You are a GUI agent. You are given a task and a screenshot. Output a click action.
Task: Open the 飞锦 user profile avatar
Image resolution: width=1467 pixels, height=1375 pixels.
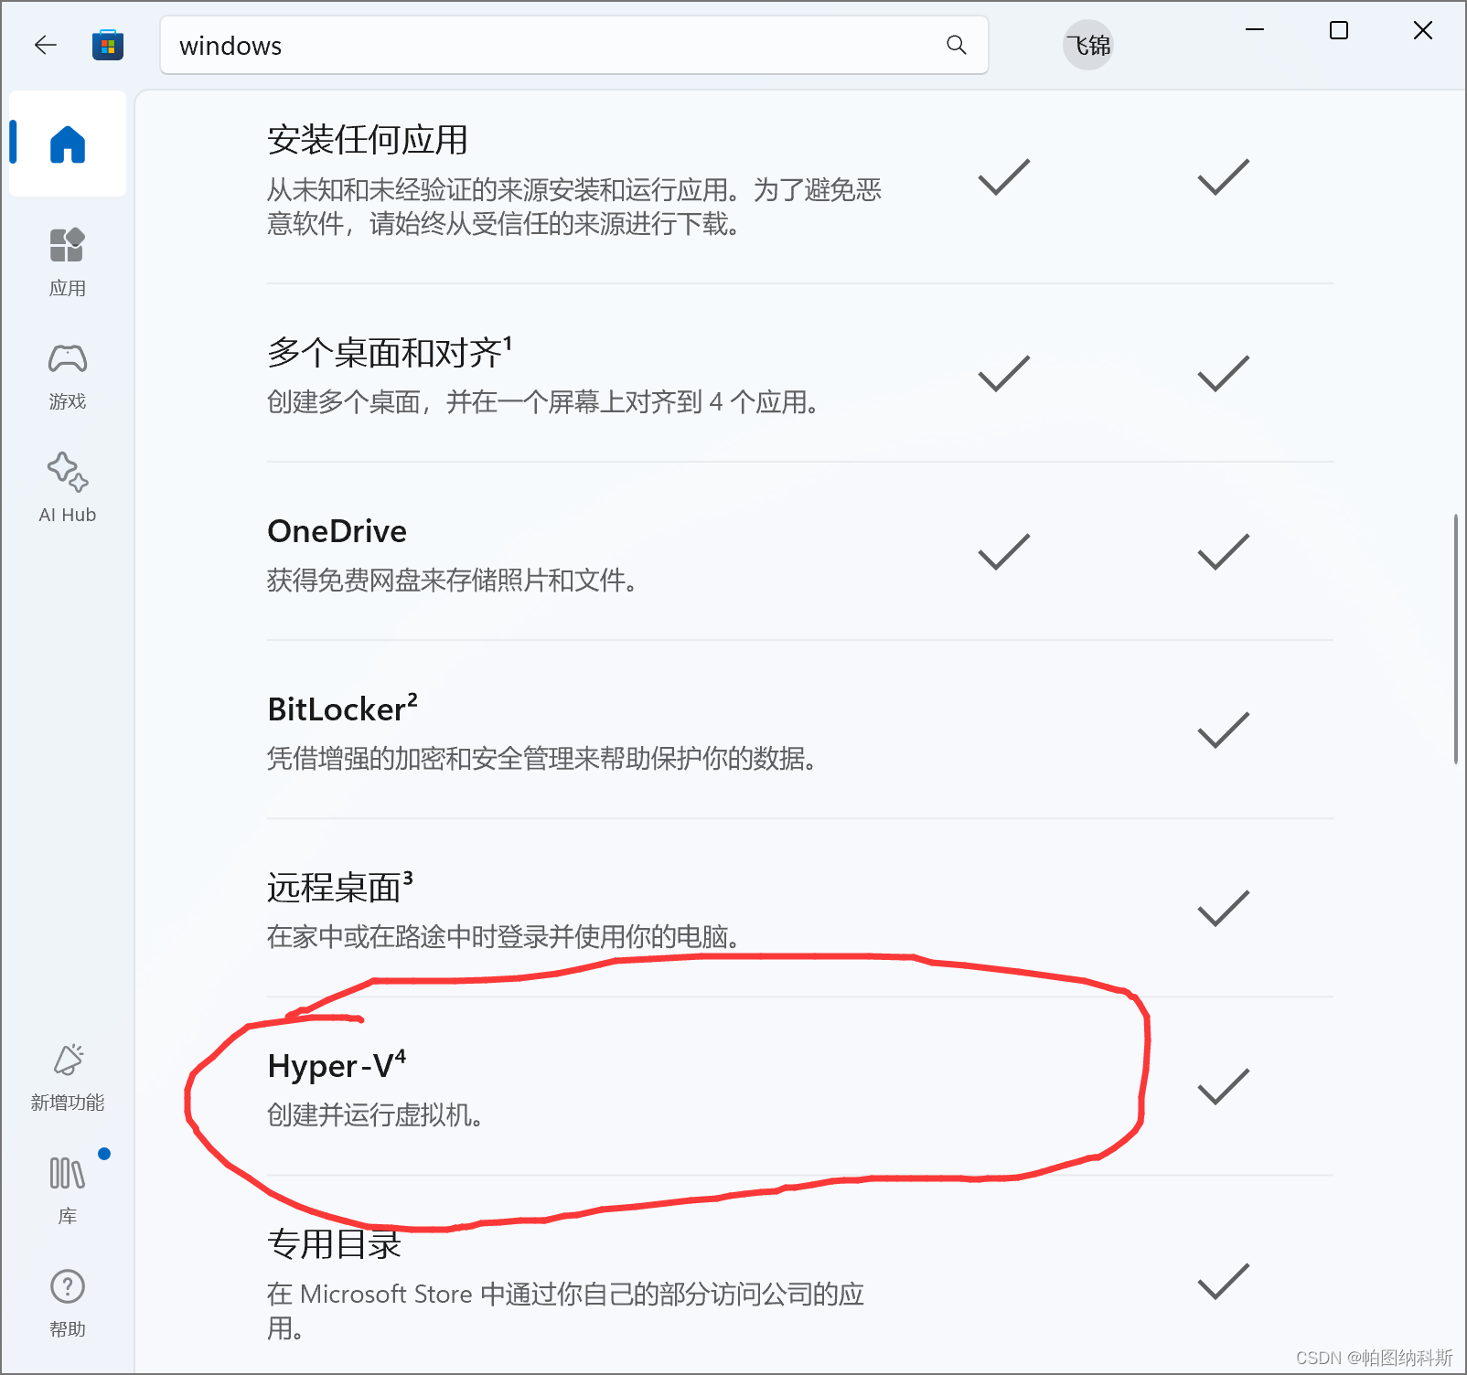[1088, 45]
